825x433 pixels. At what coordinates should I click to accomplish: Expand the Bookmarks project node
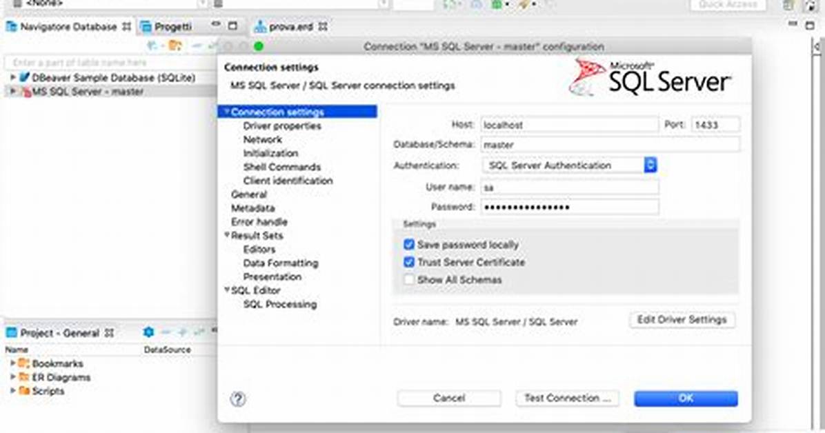coord(12,363)
